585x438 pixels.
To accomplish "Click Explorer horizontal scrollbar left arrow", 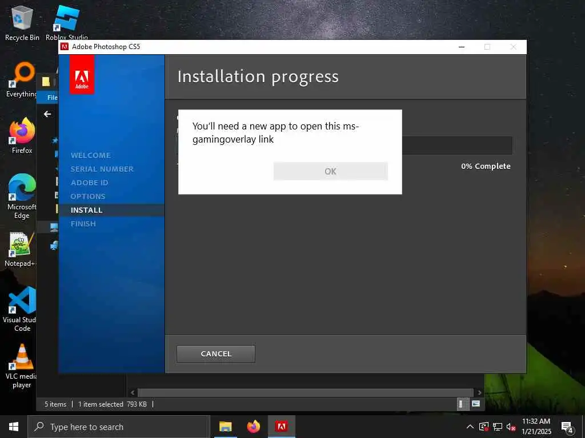I will 133,392.
